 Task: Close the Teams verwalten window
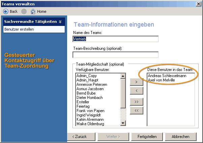click(199, 4)
